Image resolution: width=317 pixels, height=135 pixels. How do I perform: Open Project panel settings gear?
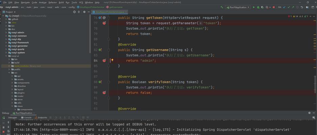84,12
